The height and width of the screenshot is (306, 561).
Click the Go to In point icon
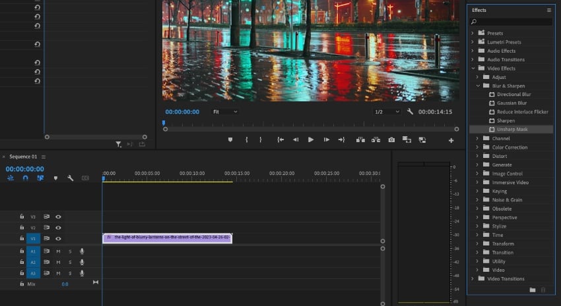click(x=280, y=140)
